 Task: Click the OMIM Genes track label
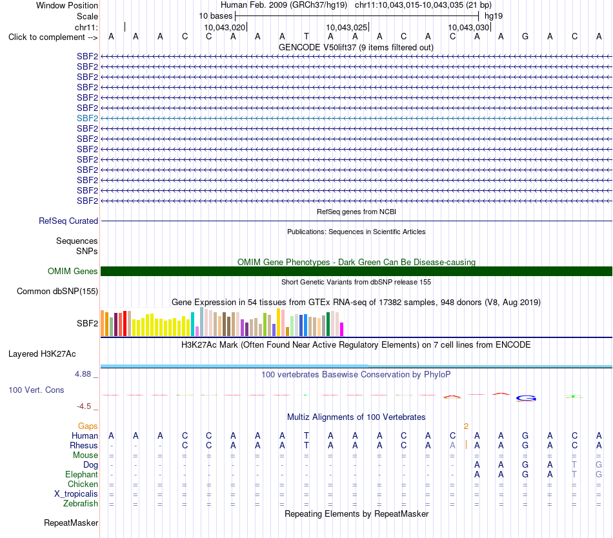(72, 272)
